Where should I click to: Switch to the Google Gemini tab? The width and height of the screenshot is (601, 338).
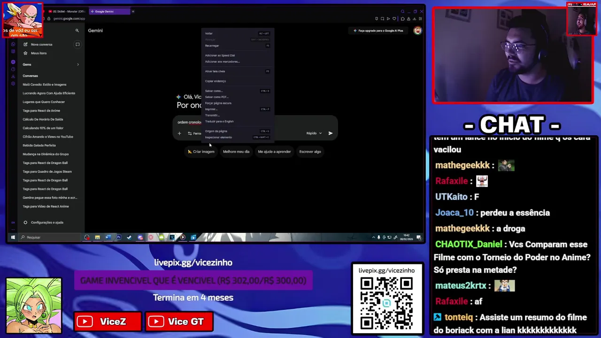tap(109, 11)
